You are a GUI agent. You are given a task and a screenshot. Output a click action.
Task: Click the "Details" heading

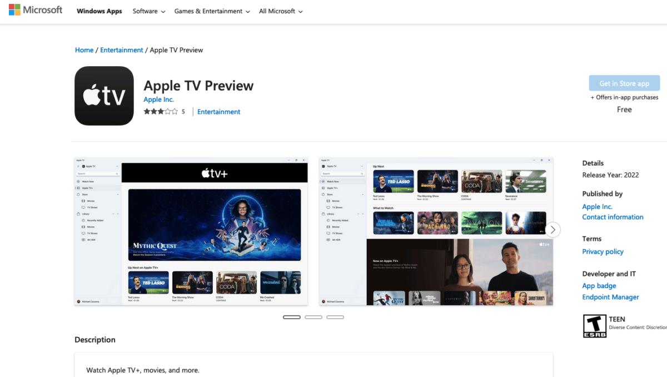pyautogui.click(x=593, y=163)
